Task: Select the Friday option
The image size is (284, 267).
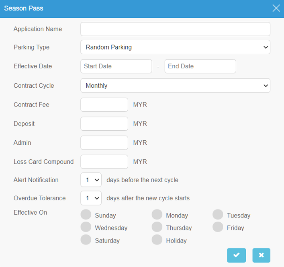Action: coord(218,227)
